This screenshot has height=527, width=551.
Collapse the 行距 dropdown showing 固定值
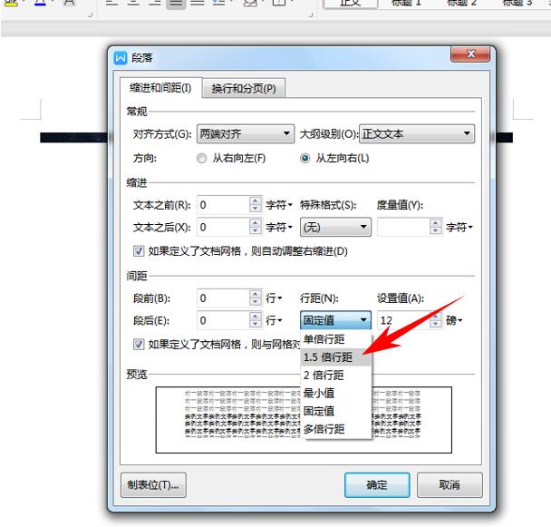pos(335,320)
